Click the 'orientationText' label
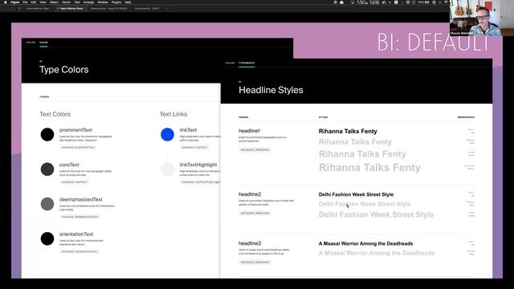Viewport: 514px width, 289px height. (76, 234)
